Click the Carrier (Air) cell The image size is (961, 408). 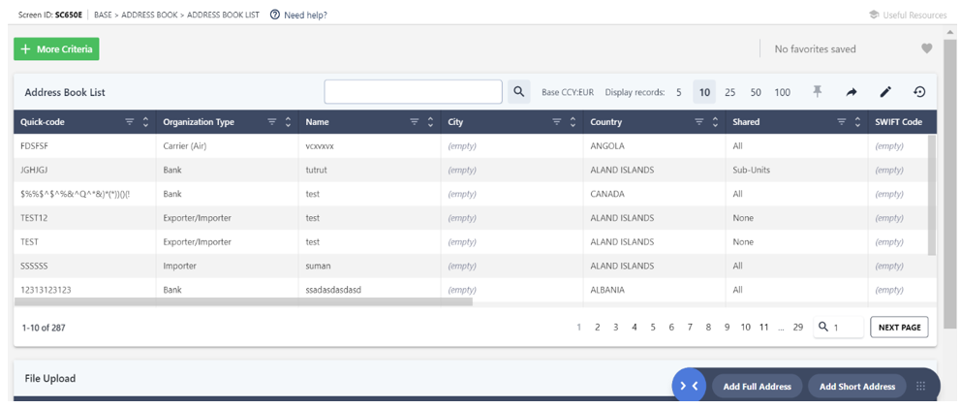pyautogui.click(x=227, y=146)
